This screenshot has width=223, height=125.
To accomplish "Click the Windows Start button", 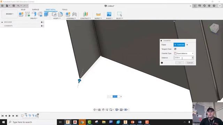I will 3,122.
